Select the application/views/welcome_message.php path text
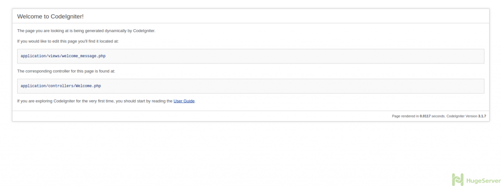The height and width of the screenshot is (186, 501). (63, 56)
